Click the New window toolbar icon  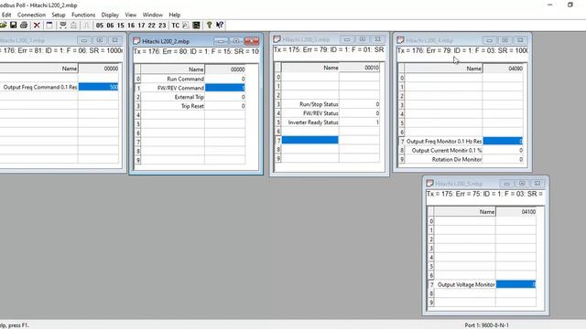tap(49, 25)
